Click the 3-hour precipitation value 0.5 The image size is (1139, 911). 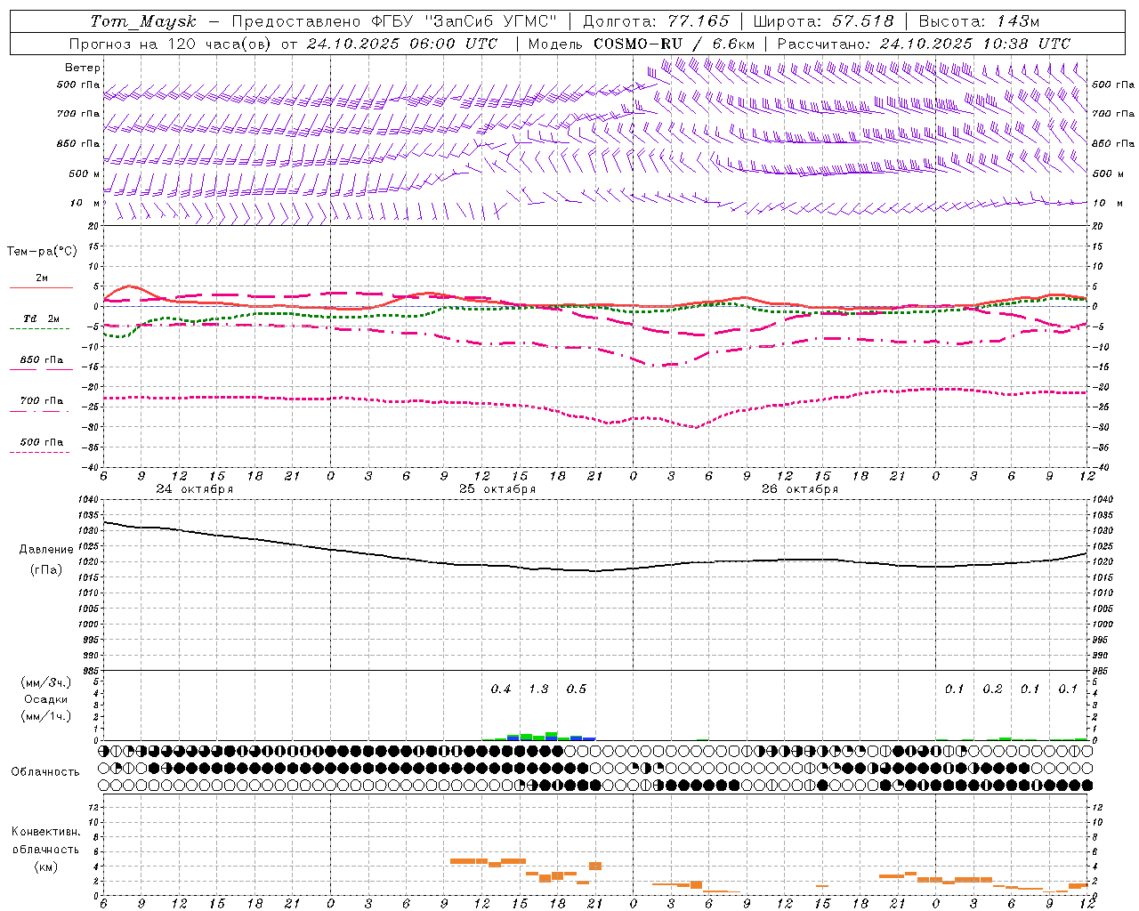tap(577, 689)
